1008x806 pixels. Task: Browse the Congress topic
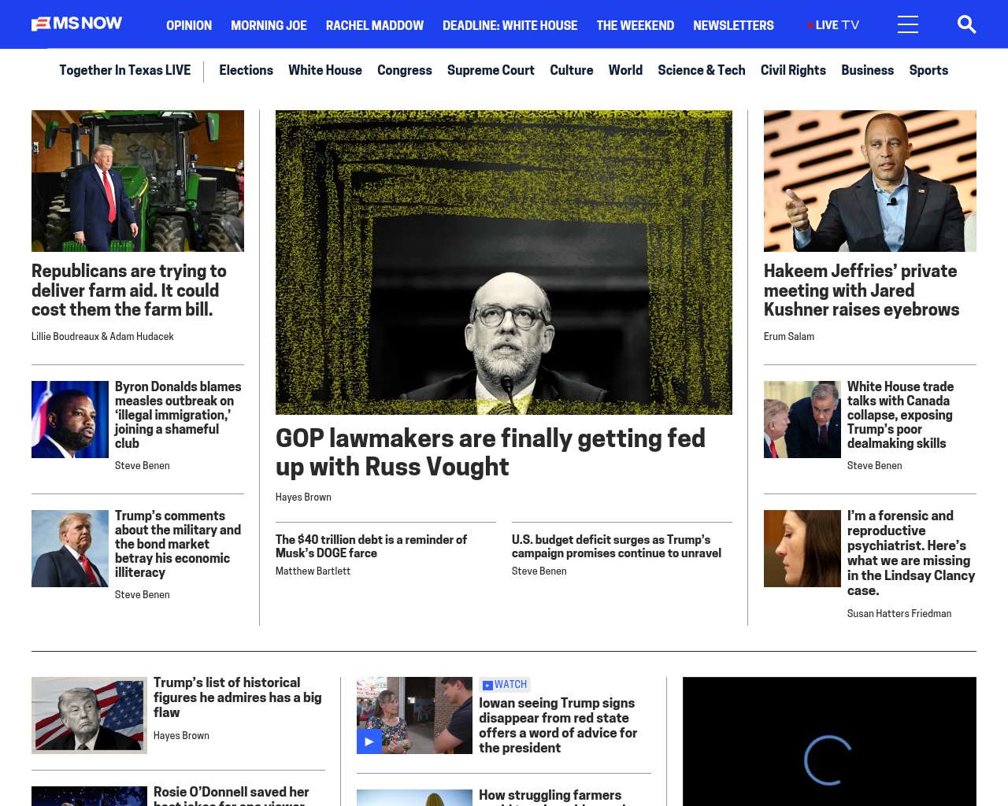tap(405, 70)
